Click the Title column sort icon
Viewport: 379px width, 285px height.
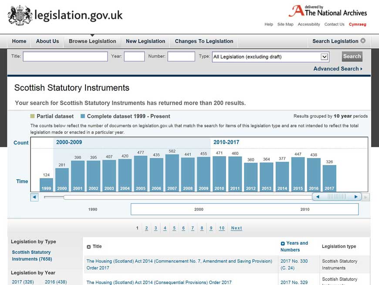(x=89, y=247)
